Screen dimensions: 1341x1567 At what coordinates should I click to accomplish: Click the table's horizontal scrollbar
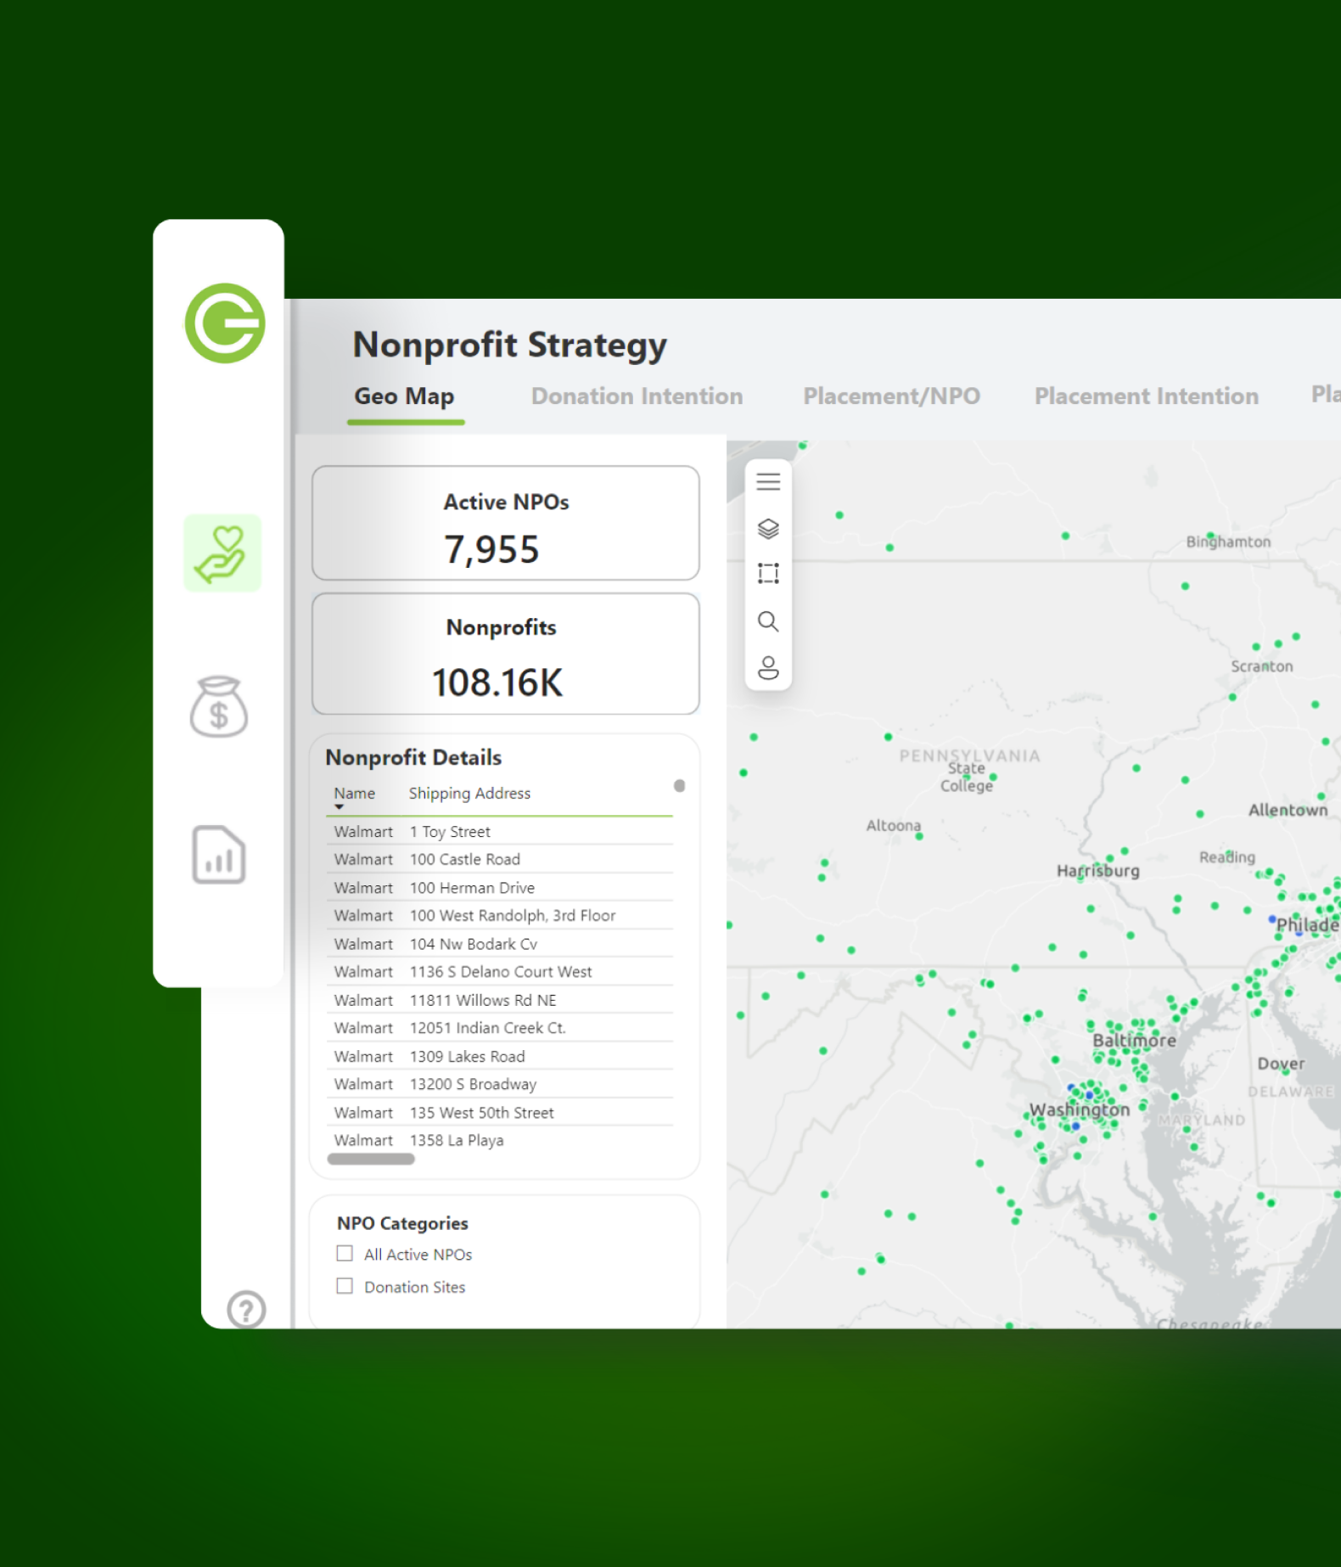click(x=371, y=1160)
